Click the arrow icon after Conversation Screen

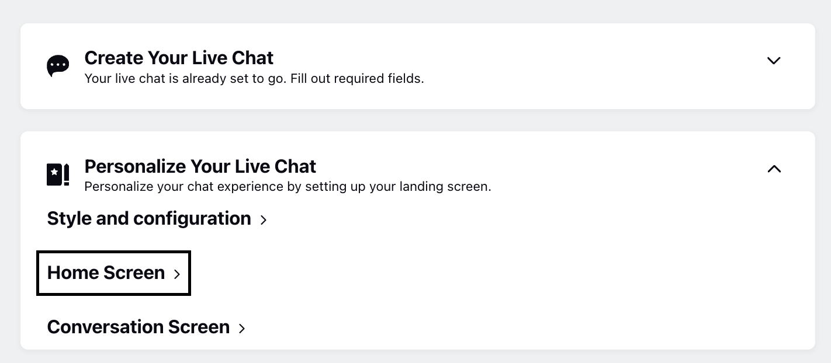click(x=242, y=328)
